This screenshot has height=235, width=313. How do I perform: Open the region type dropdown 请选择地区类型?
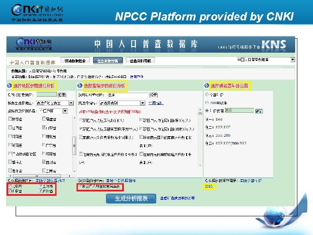(x=71, y=103)
